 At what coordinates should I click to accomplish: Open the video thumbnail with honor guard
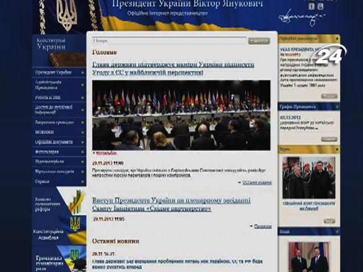click(309, 177)
